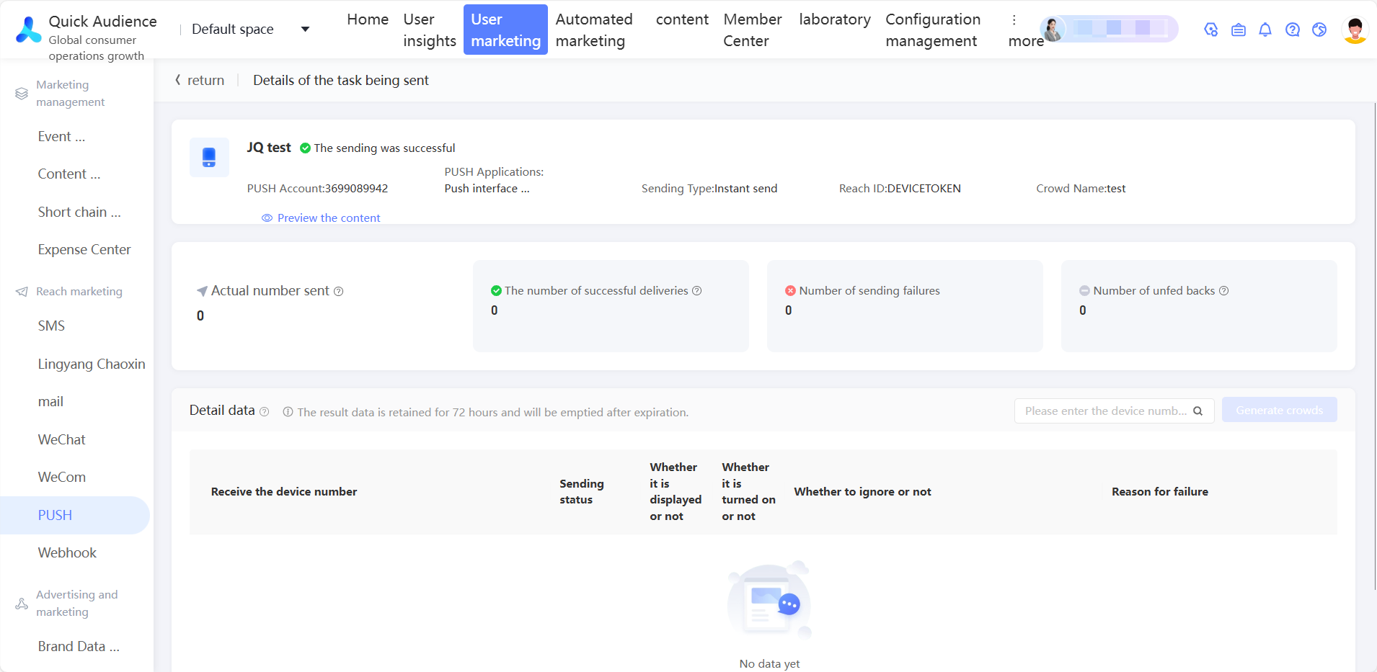Open the User insights tab
This screenshot has width=1377, height=672.
(429, 30)
